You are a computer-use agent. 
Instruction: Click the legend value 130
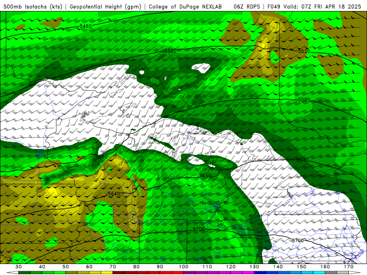[255, 267]
